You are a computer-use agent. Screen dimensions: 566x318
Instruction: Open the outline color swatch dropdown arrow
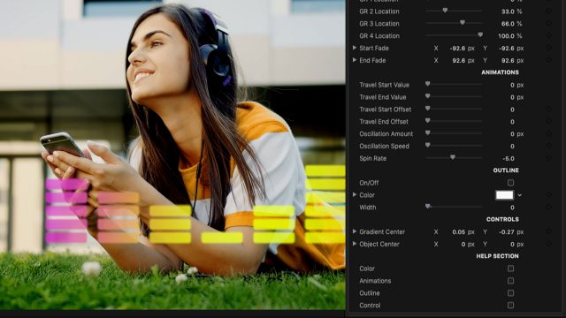click(520, 195)
